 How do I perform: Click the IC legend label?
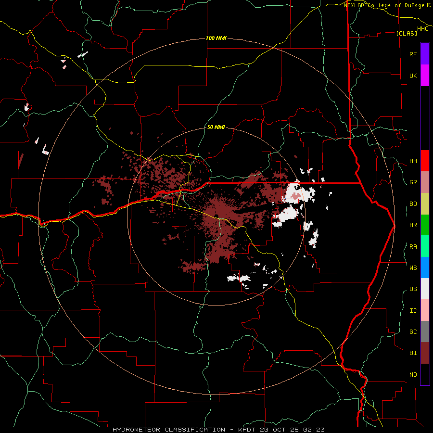[x=413, y=311]
